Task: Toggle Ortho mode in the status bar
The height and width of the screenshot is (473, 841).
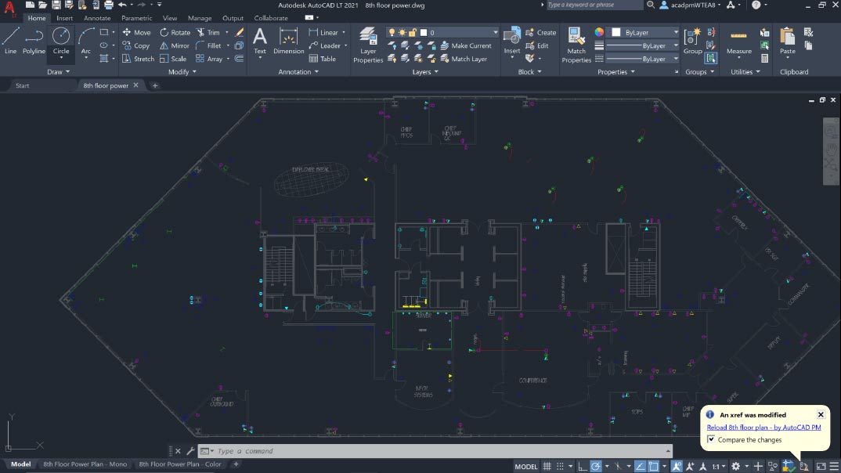Action: (x=583, y=465)
